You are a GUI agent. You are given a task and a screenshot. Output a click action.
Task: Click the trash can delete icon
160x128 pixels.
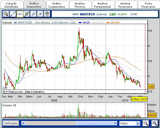(47, 14)
